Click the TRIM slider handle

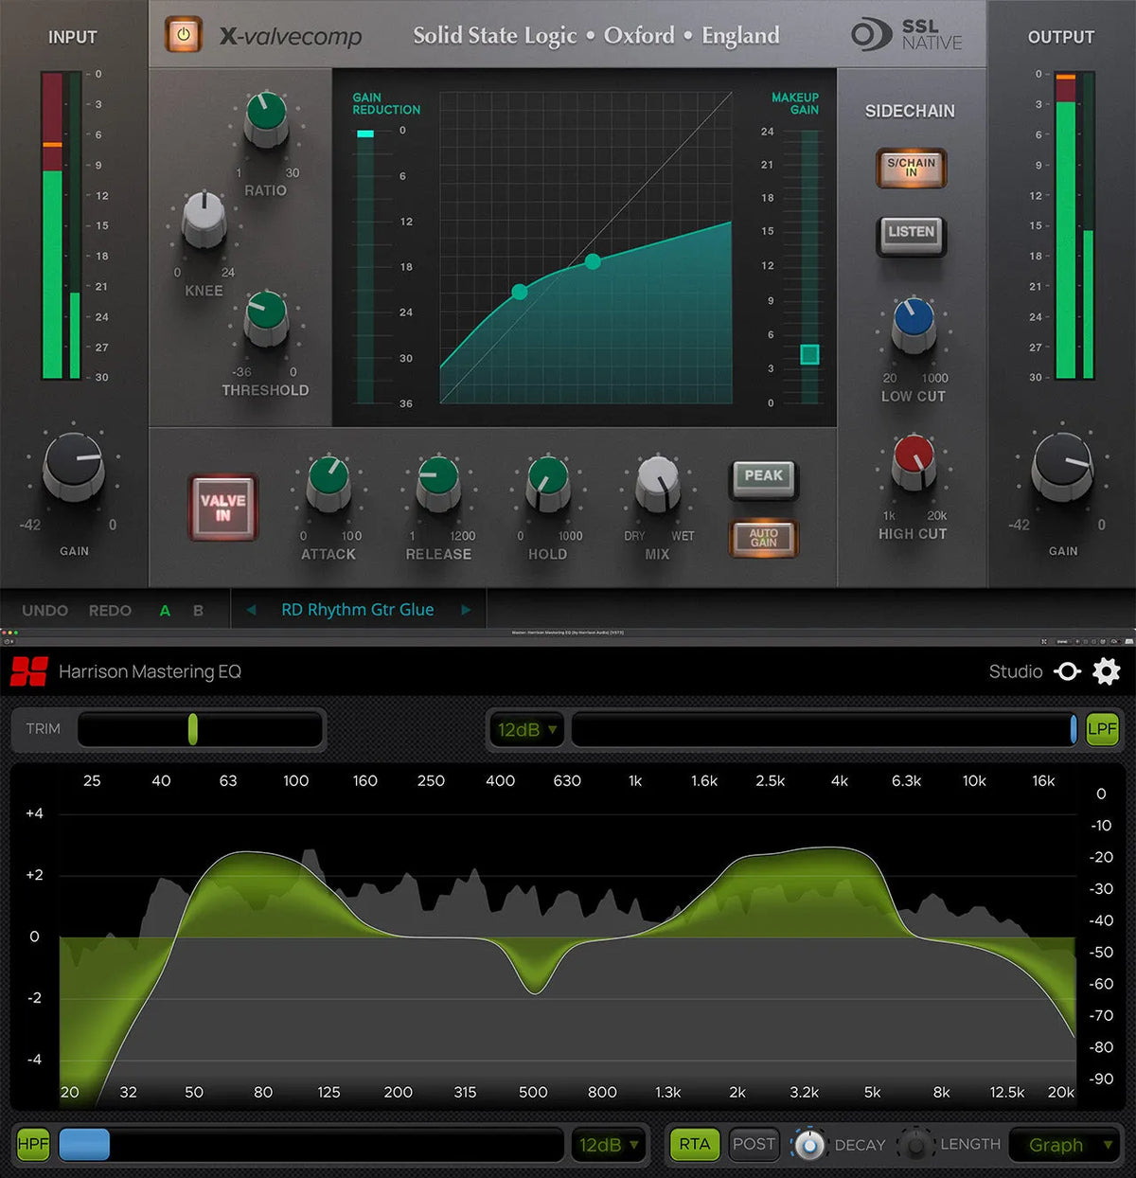(x=193, y=729)
